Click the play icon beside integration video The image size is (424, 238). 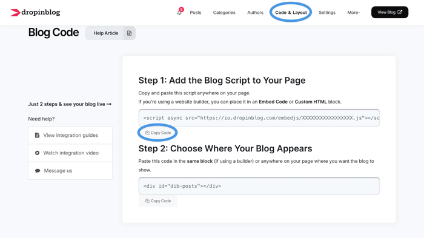37,153
